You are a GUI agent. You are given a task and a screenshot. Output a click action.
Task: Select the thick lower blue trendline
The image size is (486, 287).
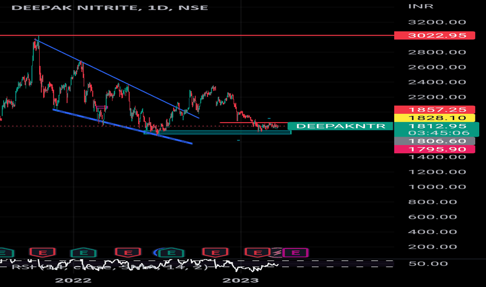[123, 126]
